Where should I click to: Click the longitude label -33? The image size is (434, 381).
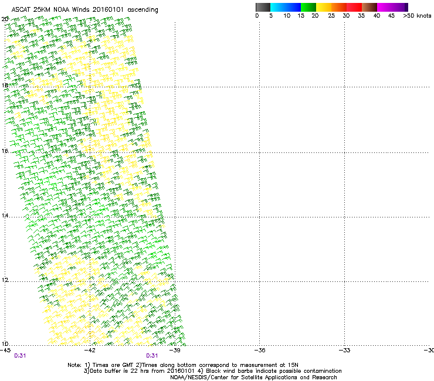point(344,351)
